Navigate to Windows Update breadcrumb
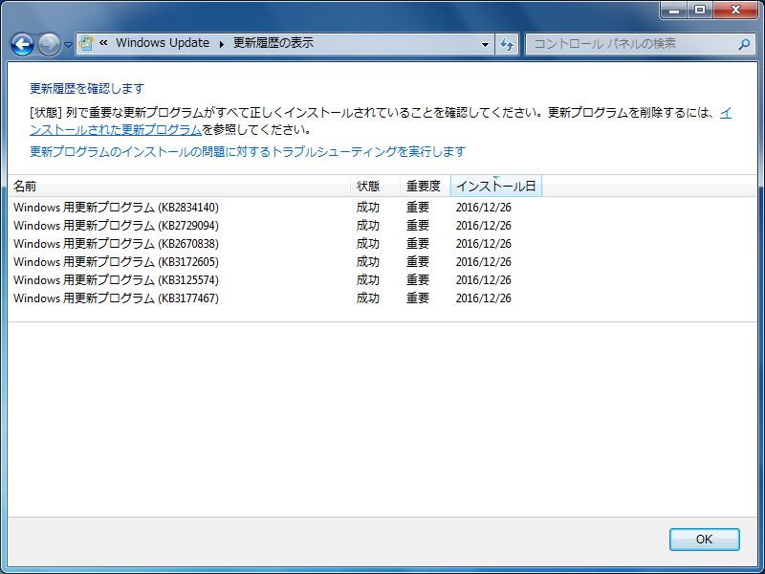 pos(163,43)
